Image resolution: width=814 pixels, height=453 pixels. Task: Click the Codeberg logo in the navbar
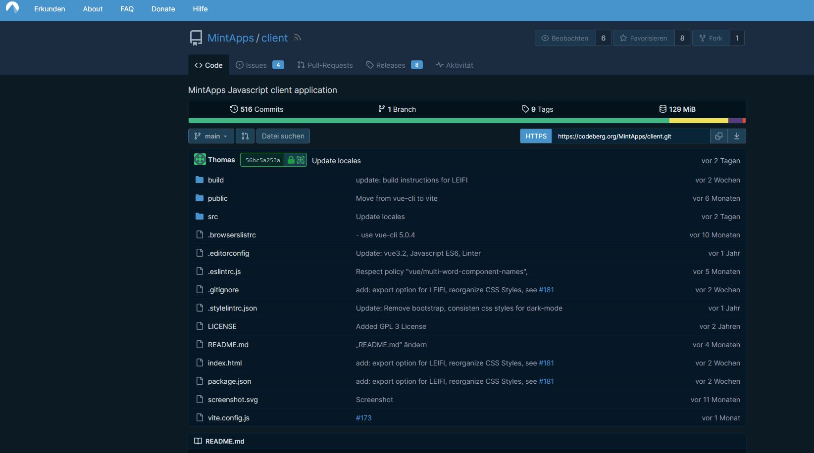pos(11,8)
